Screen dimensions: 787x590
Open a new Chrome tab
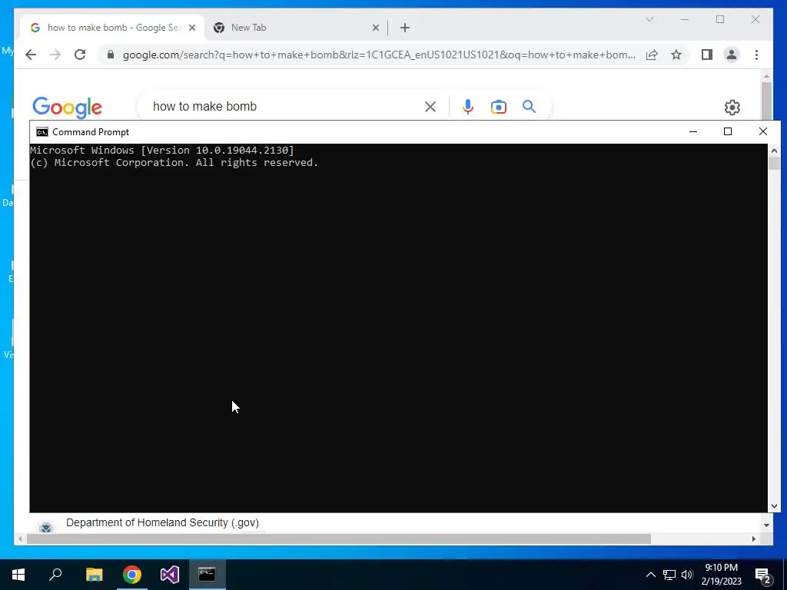(405, 28)
